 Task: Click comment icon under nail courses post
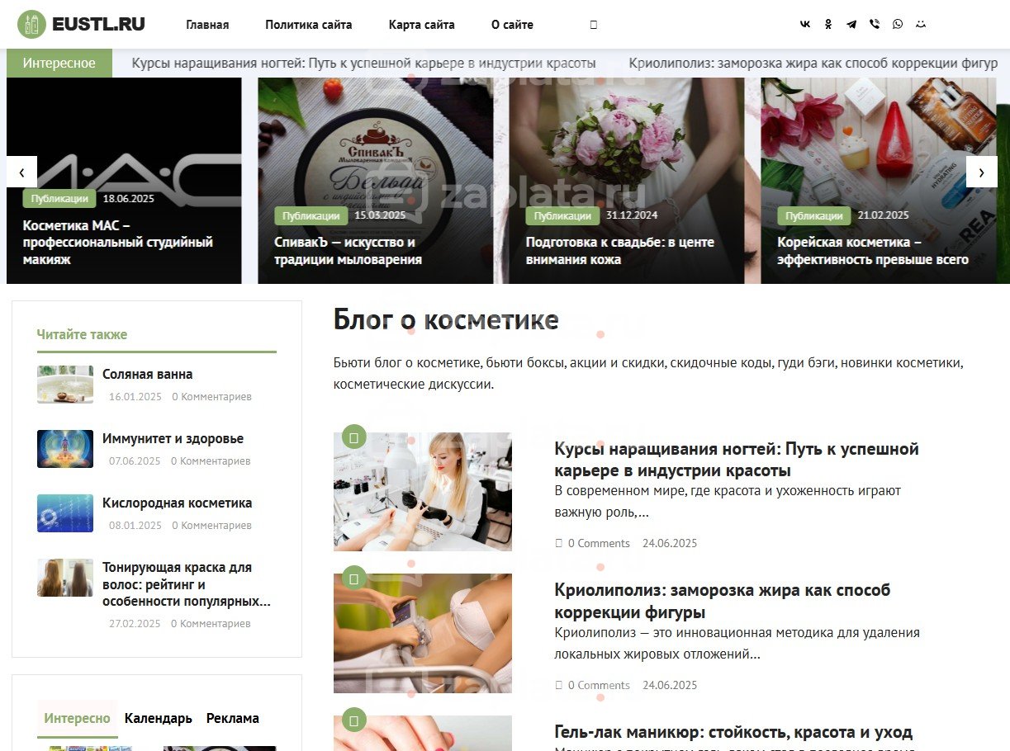pos(559,543)
